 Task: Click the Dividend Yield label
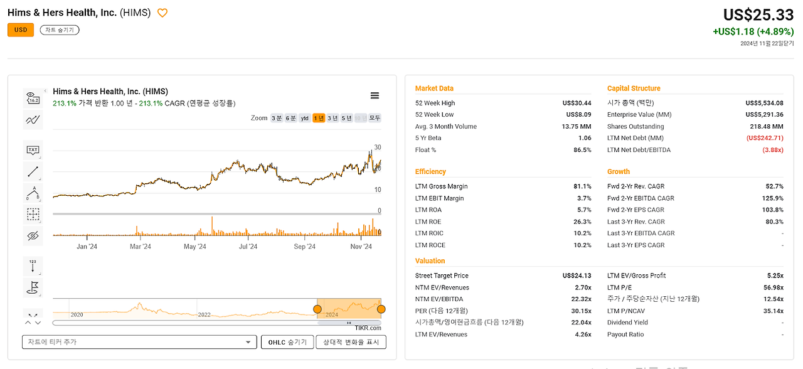(628, 323)
